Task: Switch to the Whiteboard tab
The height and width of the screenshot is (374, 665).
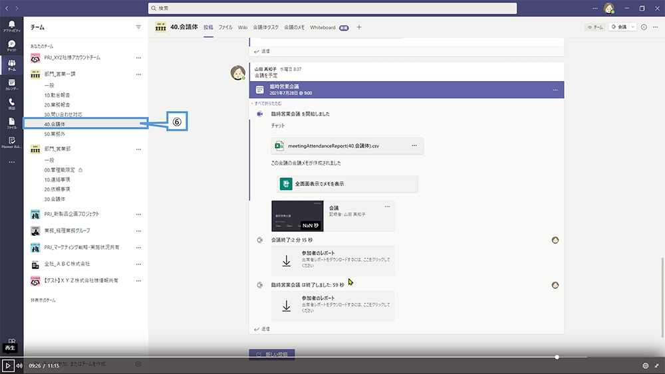Action: pyautogui.click(x=323, y=27)
